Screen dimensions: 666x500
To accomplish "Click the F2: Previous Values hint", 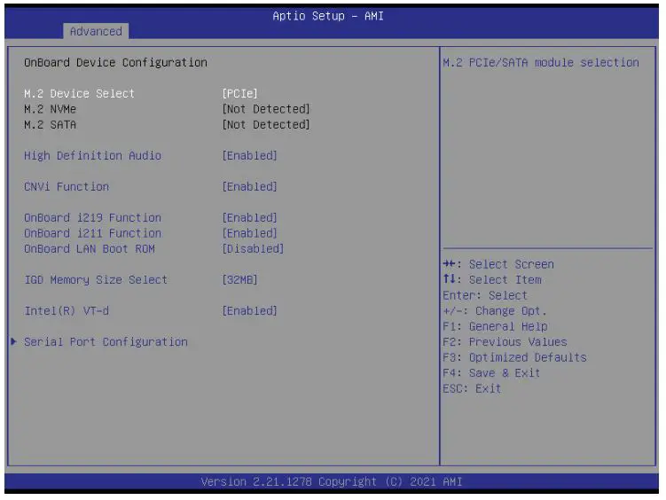I will click(x=505, y=342).
